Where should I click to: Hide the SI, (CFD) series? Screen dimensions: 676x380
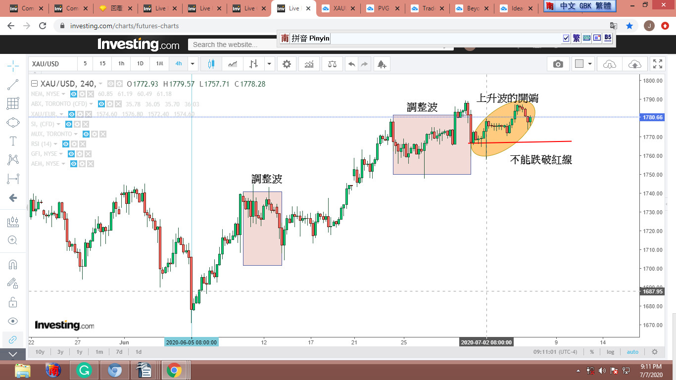pos(70,124)
